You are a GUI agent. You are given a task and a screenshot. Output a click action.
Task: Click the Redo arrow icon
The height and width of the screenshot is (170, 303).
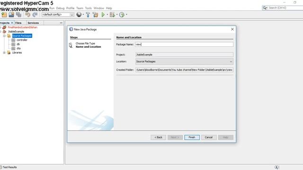[35, 15]
